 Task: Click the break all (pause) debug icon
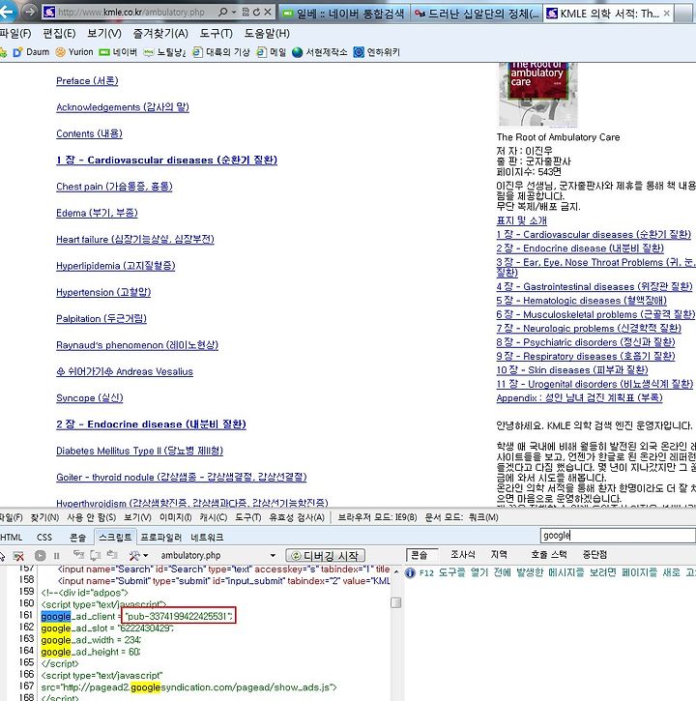click(56, 556)
